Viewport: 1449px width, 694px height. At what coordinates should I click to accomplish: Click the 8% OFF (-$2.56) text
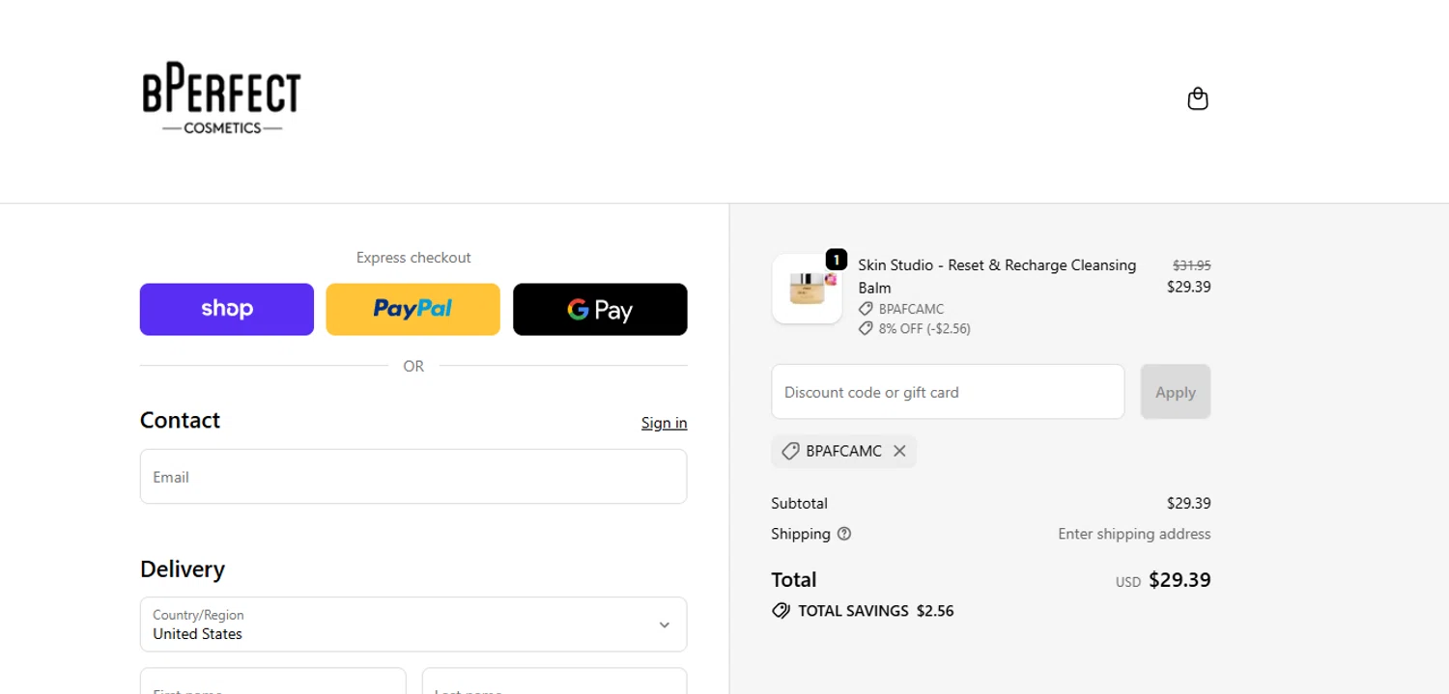(924, 329)
